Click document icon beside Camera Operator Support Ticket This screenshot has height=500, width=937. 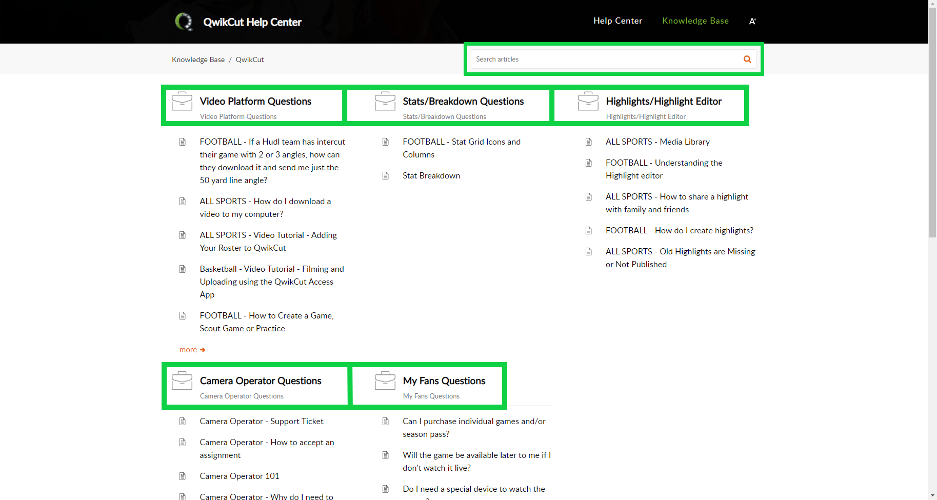click(x=183, y=422)
